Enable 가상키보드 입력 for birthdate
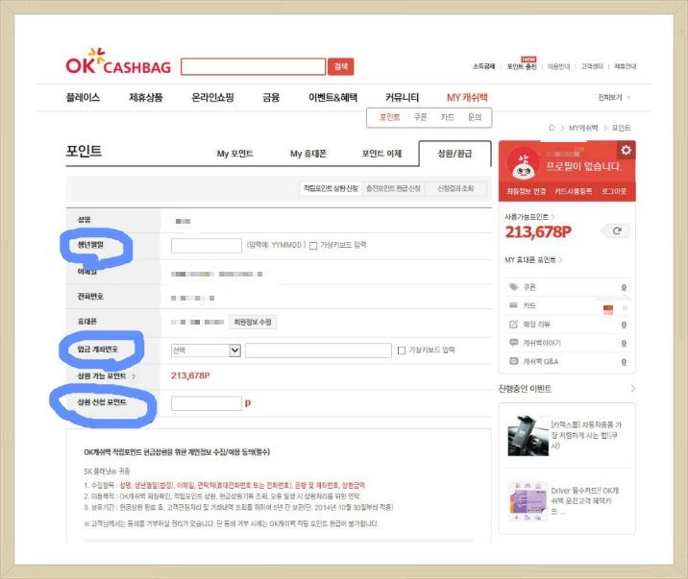The width and height of the screenshot is (688, 579). click(313, 246)
